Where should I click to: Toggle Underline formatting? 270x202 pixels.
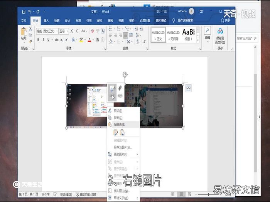48,40
